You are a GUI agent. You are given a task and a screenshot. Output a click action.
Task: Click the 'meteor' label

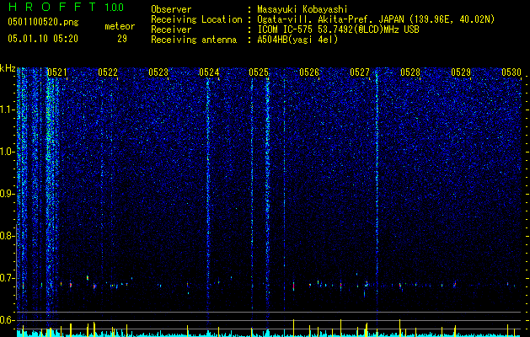pyautogui.click(x=120, y=26)
